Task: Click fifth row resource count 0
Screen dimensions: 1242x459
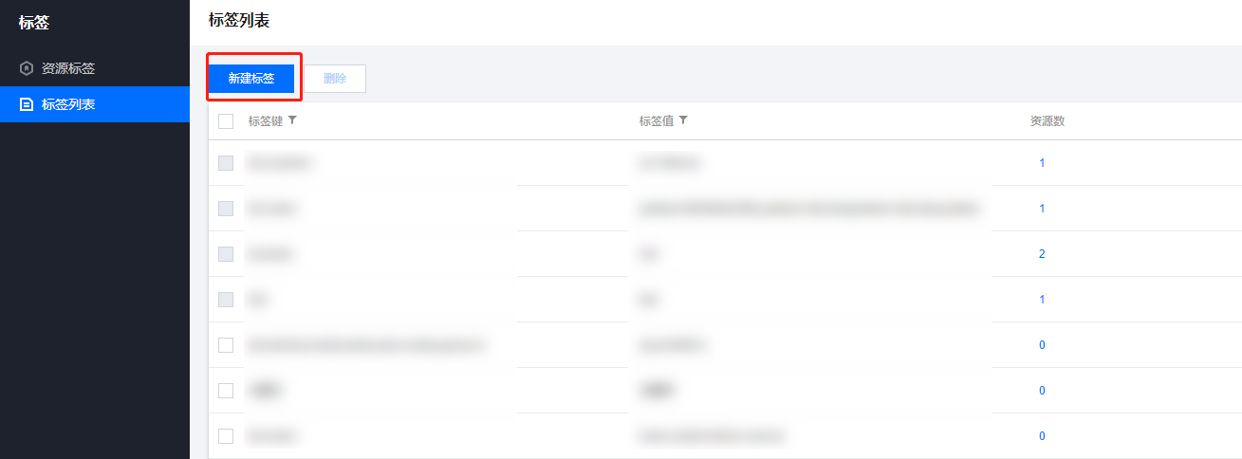Action: pyautogui.click(x=1042, y=345)
